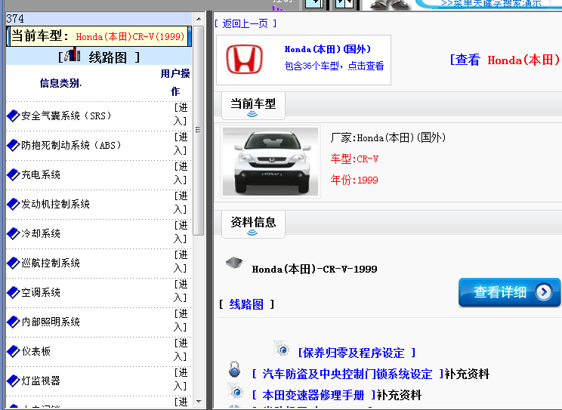This screenshot has height=410, width=562.
Task: Open 发动机控制系统 with its [进入] link
Action: click(x=181, y=202)
